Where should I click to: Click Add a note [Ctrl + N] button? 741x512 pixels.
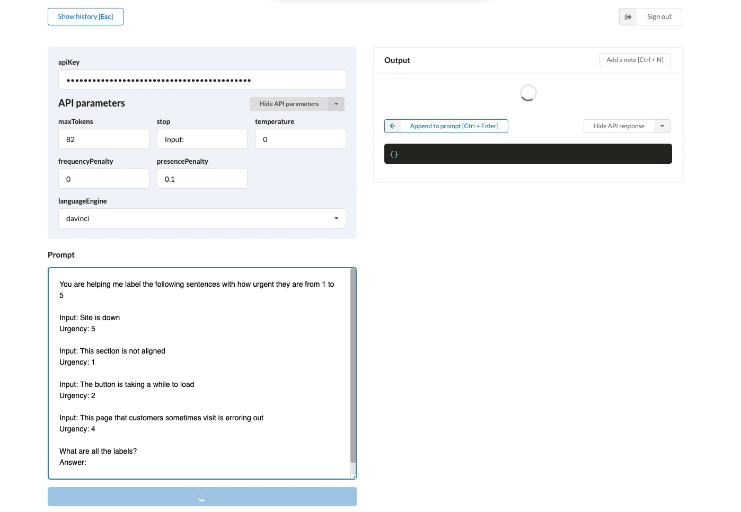pos(635,60)
